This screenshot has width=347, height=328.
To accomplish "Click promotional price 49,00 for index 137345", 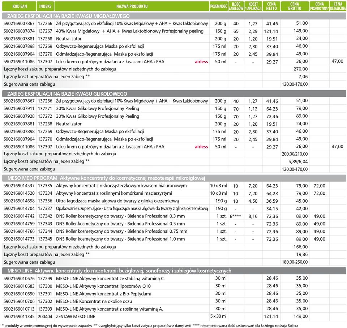I will (319, 239).
